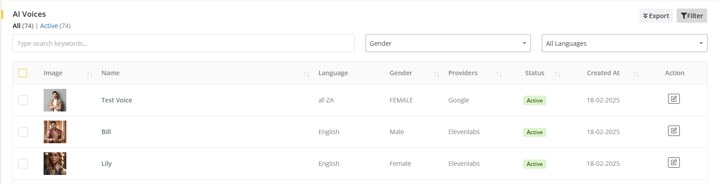Open the Filter button

tap(691, 16)
